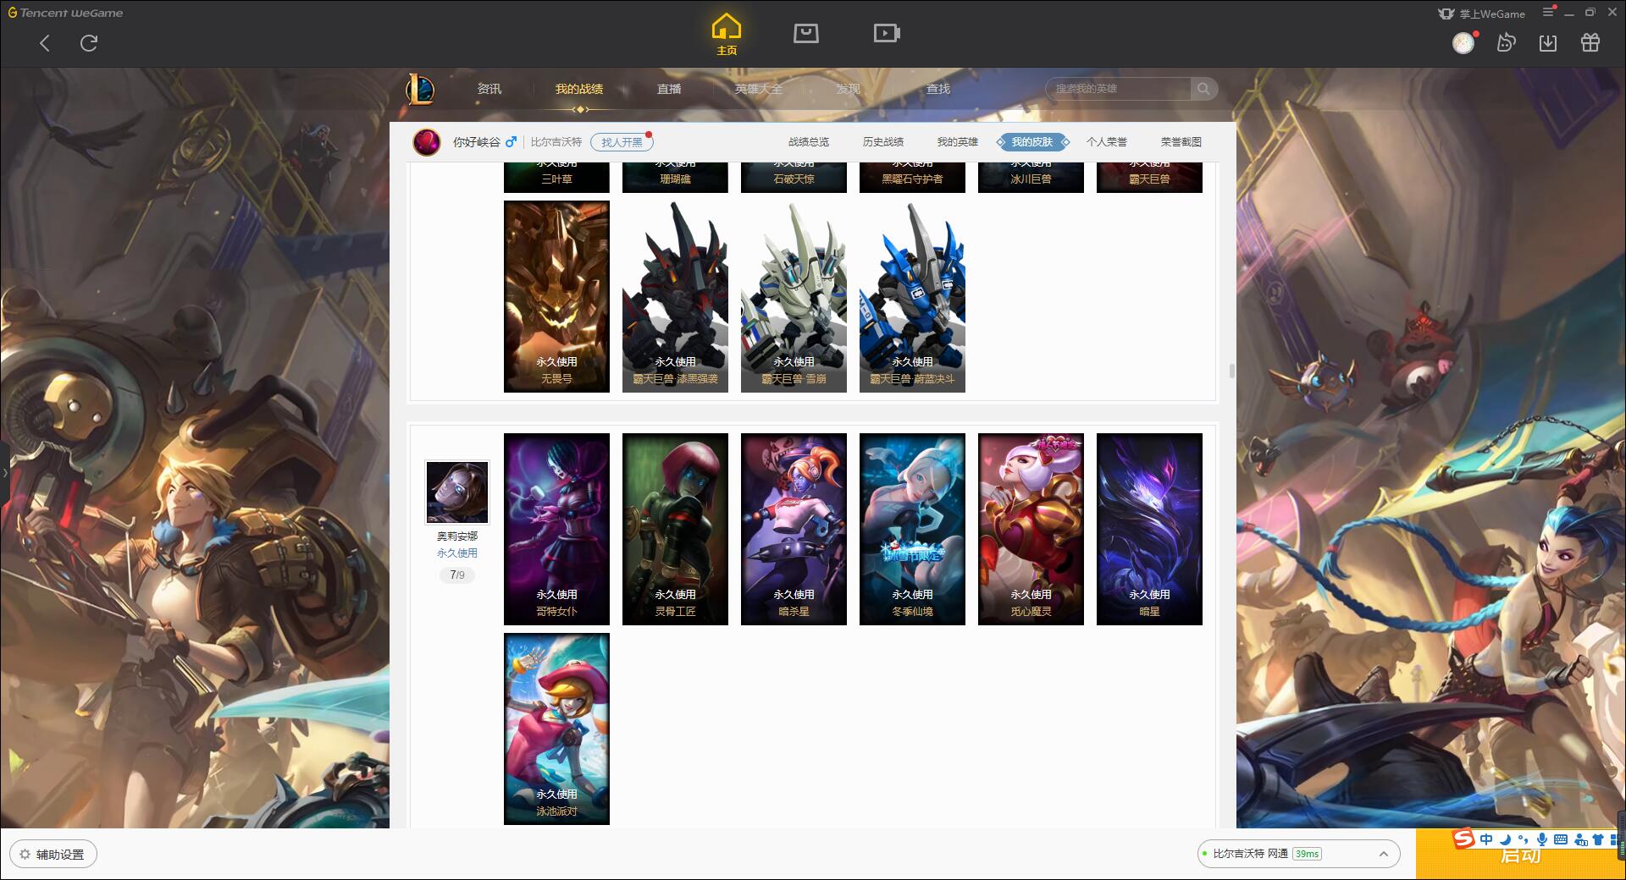Image resolution: width=1626 pixels, height=880 pixels.
Task: Open the soft keyboard icon in IME bar
Action: pyautogui.click(x=1561, y=839)
